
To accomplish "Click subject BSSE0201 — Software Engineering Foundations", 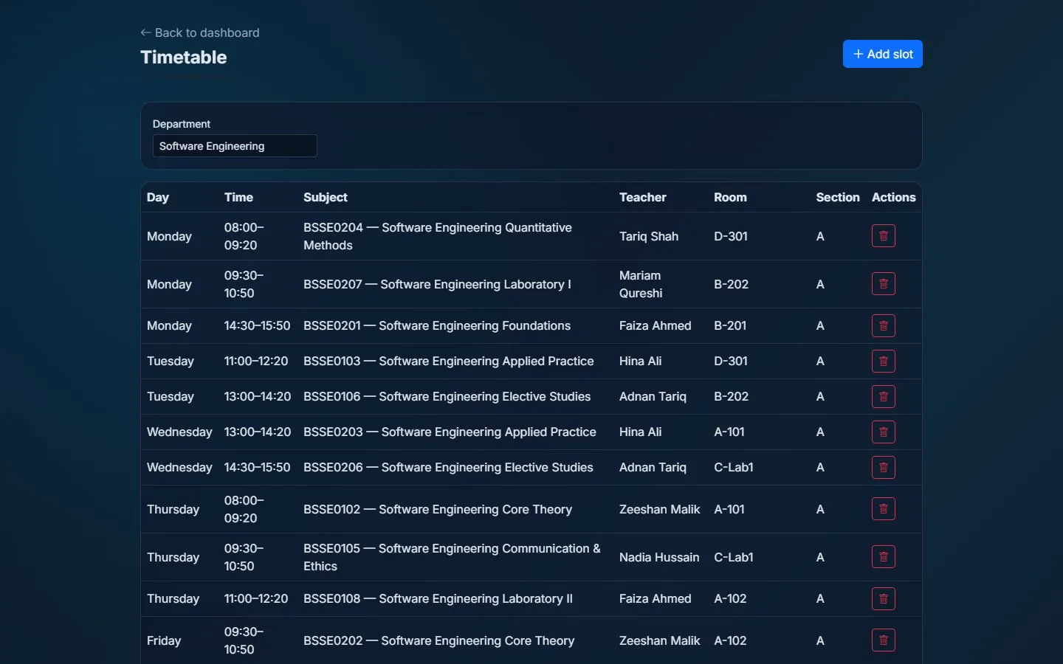I will (x=437, y=325).
